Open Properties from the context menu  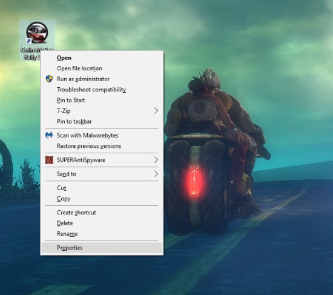[102, 248]
